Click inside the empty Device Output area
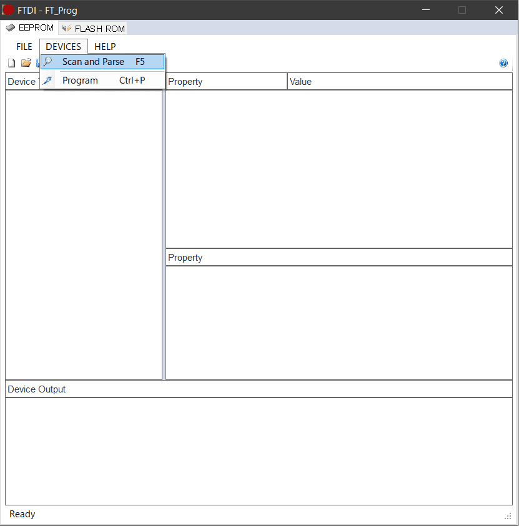This screenshot has height=526, width=519. click(x=259, y=451)
